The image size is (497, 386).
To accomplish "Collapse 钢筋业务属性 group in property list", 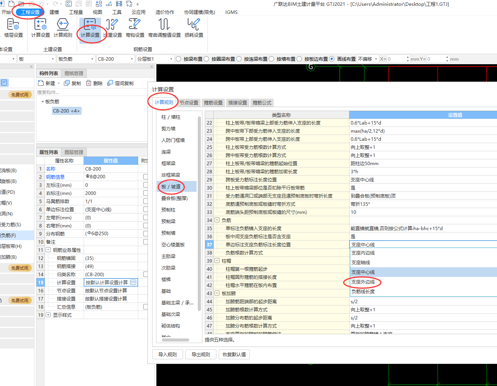I will click(x=48, y=250).
